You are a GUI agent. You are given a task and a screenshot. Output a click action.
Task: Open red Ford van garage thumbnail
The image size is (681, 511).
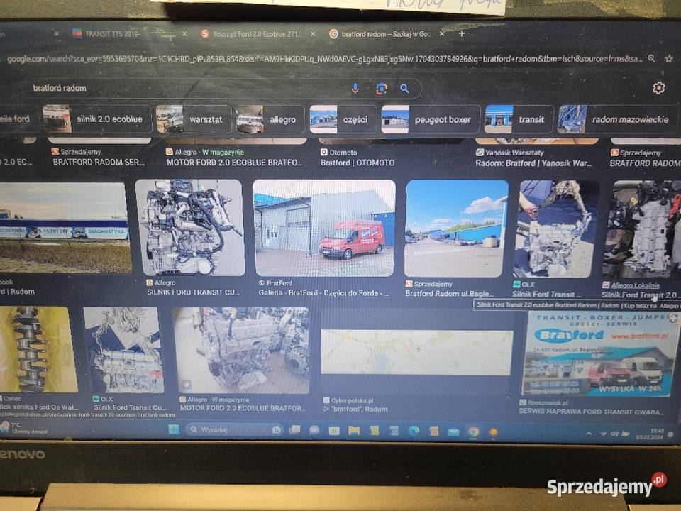(x=324, y=228)
